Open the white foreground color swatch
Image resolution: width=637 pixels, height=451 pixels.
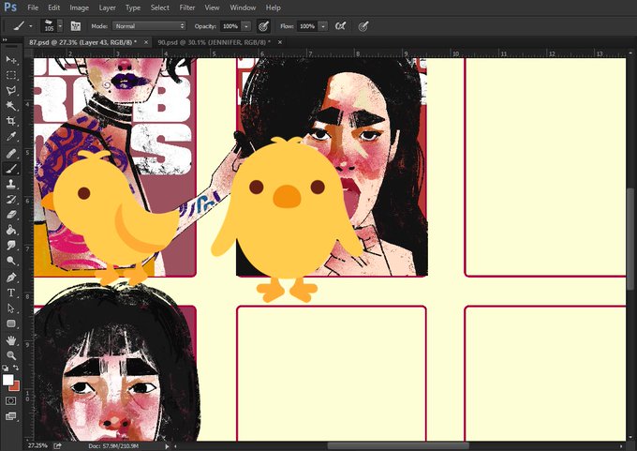click(7, 380)
